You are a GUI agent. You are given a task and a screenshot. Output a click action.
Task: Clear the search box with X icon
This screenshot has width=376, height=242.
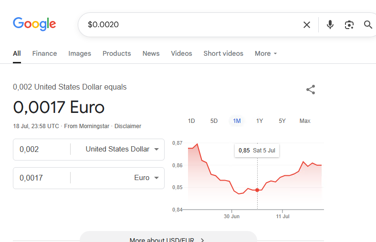pos(307,25)
